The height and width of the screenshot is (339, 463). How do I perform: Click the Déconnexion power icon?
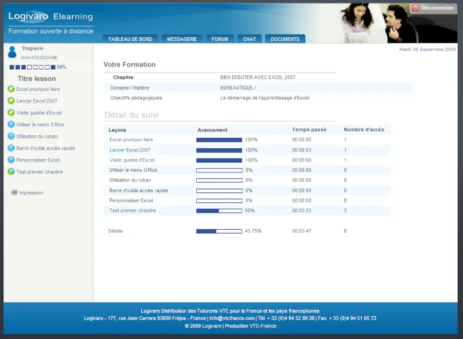click(415, 8)
